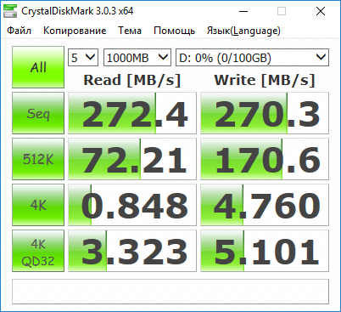Run all benchmarks with the All button

pyautogui.click(x=38, y=67)
